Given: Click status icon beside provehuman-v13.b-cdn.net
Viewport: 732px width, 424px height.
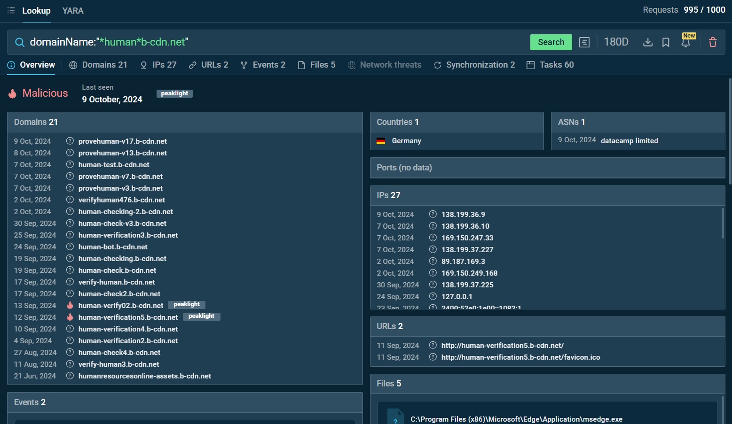Looking at the screenshot, I should pos(70,153).
